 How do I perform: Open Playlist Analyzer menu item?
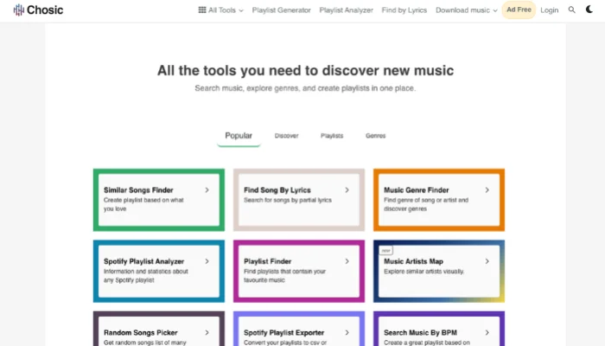(x=346, y=10)
